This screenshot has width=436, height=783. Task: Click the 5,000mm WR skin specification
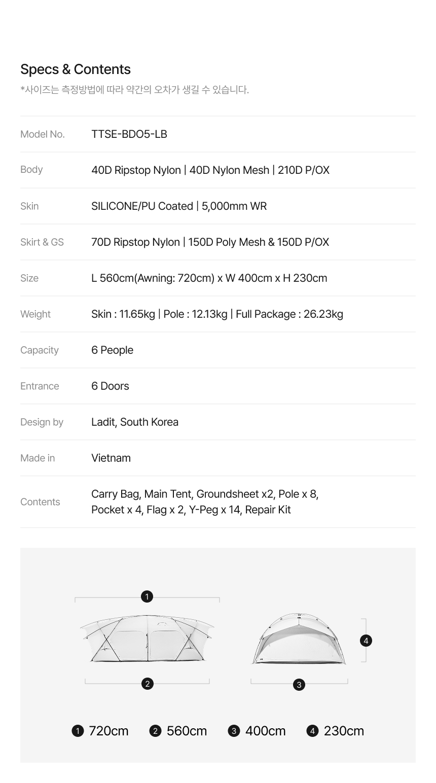(234, 206)
